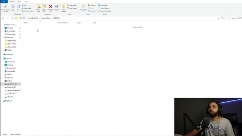242x136 pixels.
Task: Go back with the Back arrow
Action: click(3, 18)
